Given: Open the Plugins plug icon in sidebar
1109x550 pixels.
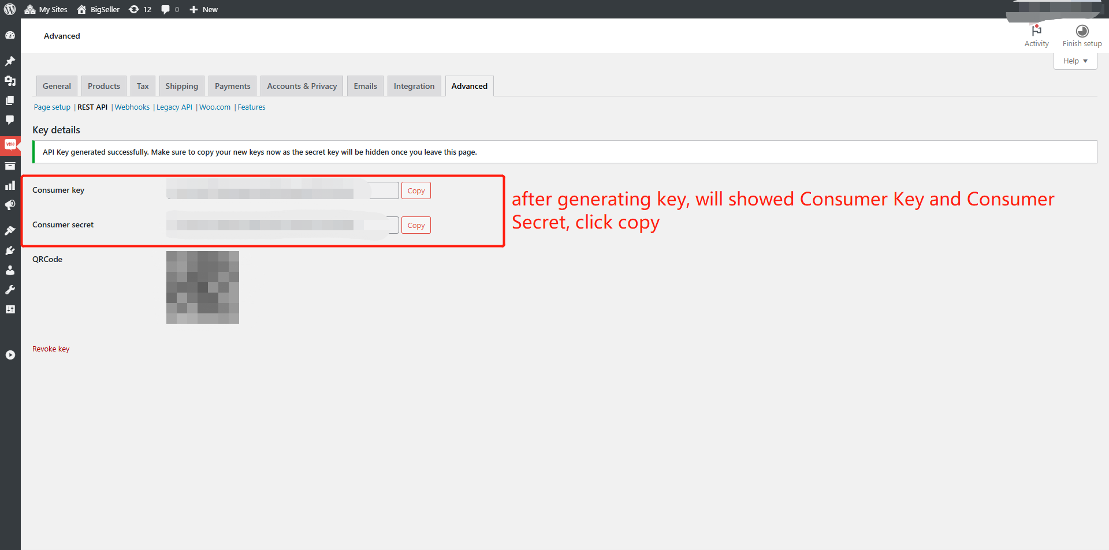Looking at the screenshot, I should coord(10,250).
